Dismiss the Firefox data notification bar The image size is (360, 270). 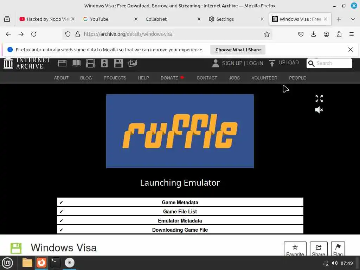(x=351, y=50)
